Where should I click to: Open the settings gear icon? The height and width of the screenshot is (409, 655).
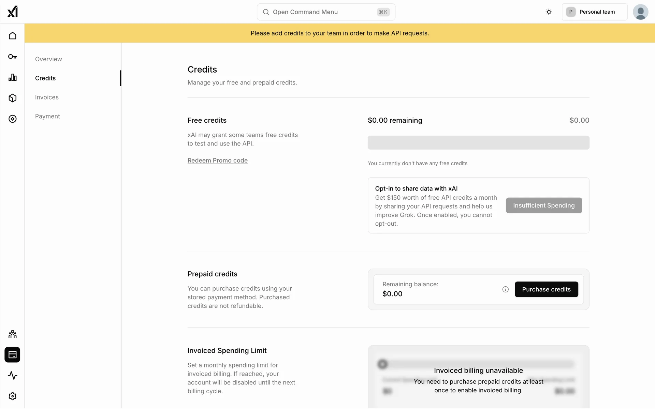click(13, 396)
